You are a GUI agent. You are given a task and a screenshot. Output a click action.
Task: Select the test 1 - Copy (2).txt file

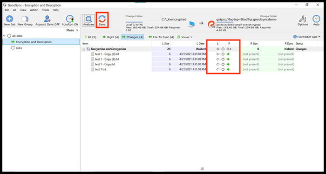pos(107,54)
